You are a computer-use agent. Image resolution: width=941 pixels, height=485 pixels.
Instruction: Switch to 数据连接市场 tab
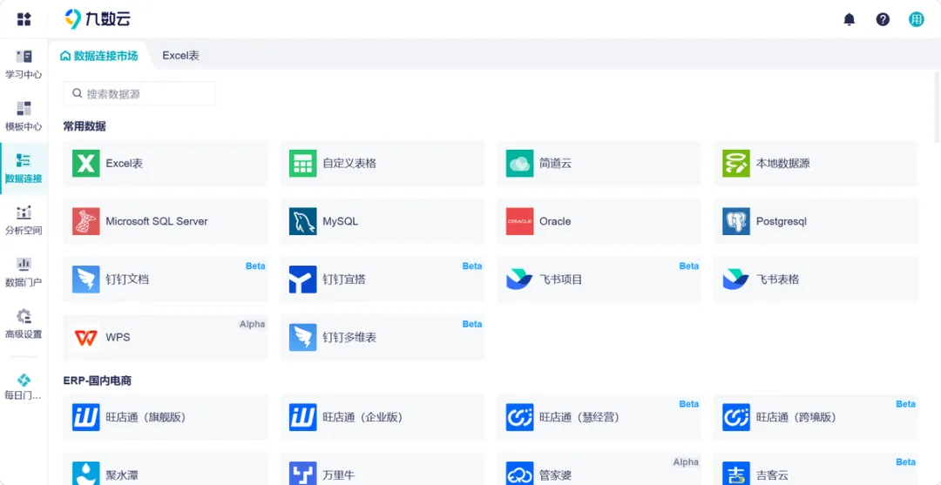click(99, 56)
